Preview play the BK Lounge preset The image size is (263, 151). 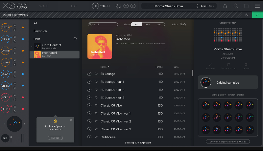[89, 74]
